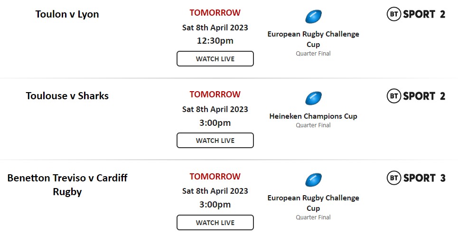Click the 3:00pm time for Toulouse v Sharks
458x236 pixels.
pos(215,123)
